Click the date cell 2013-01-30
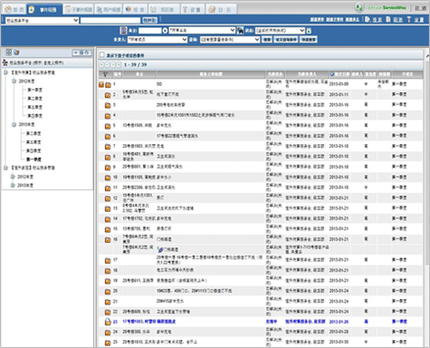 pos(339,342)
